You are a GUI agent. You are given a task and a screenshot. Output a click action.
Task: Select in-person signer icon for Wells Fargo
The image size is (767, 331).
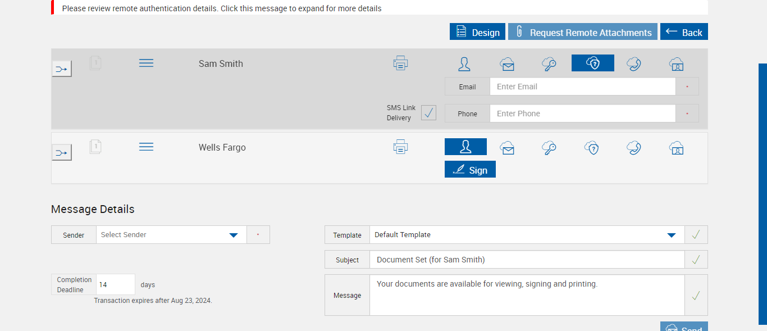point(465,147)
